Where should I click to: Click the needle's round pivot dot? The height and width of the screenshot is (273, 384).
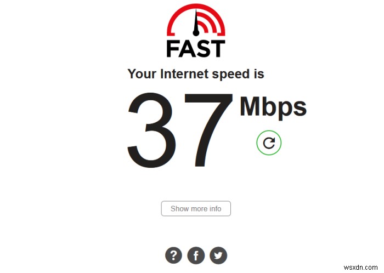point(196,32)
